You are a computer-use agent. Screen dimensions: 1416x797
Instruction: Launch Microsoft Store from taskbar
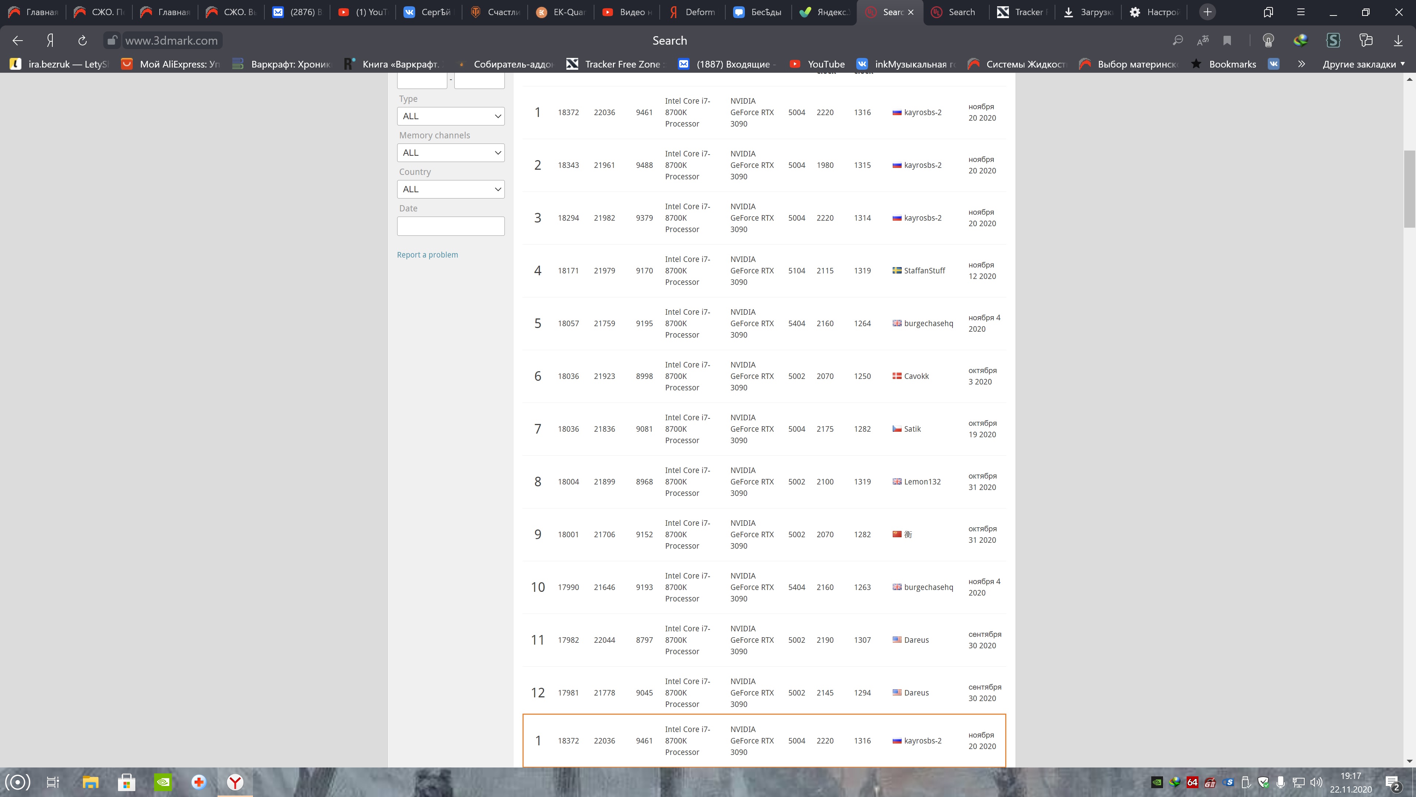(126, 782)
